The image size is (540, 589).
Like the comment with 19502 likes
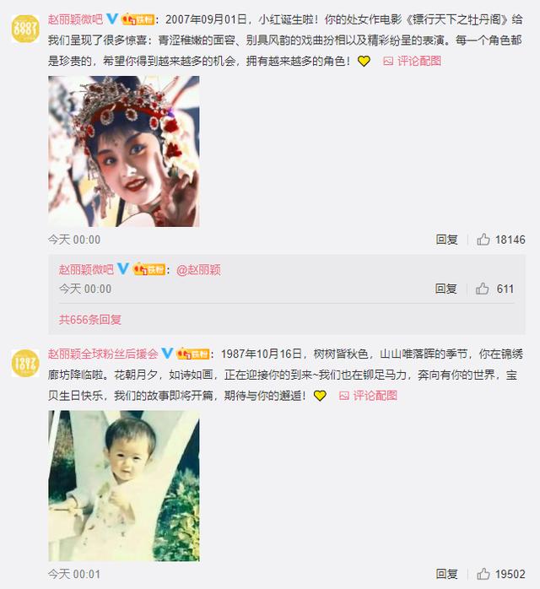[x=483, y=574]
